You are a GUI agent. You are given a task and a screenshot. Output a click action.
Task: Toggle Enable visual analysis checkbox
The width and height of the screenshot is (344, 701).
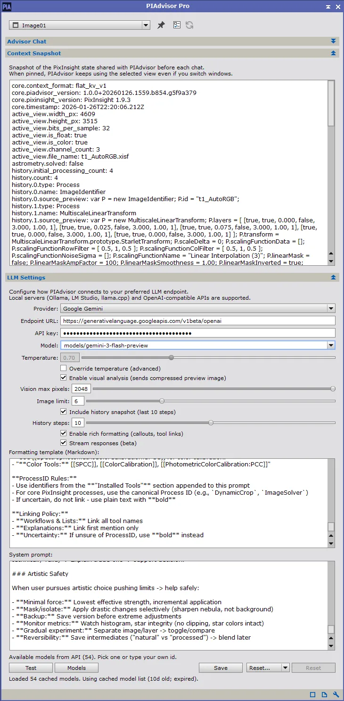(x=64, y=378)
